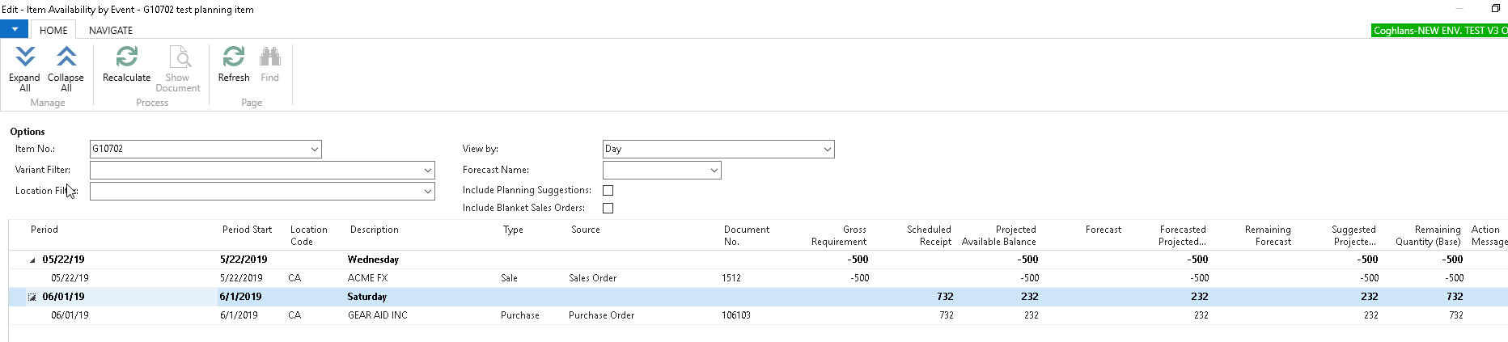The width and height of the screenshot is (1508, 342).
Task: Open the View by dropdown
Action: coord(827,150)
